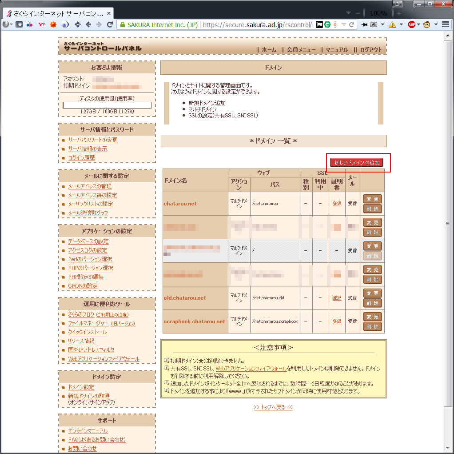Click the 100% zoom level indicator
This screenshot has width=454, height=454.
point(378,13)
